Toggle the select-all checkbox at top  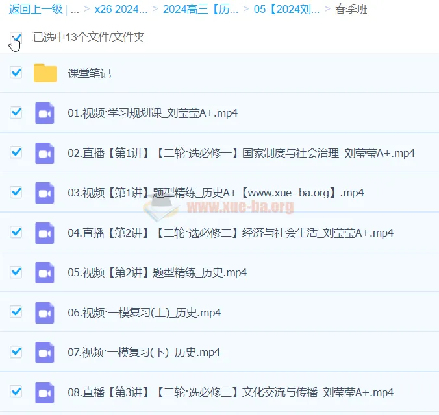click(16, 38)
